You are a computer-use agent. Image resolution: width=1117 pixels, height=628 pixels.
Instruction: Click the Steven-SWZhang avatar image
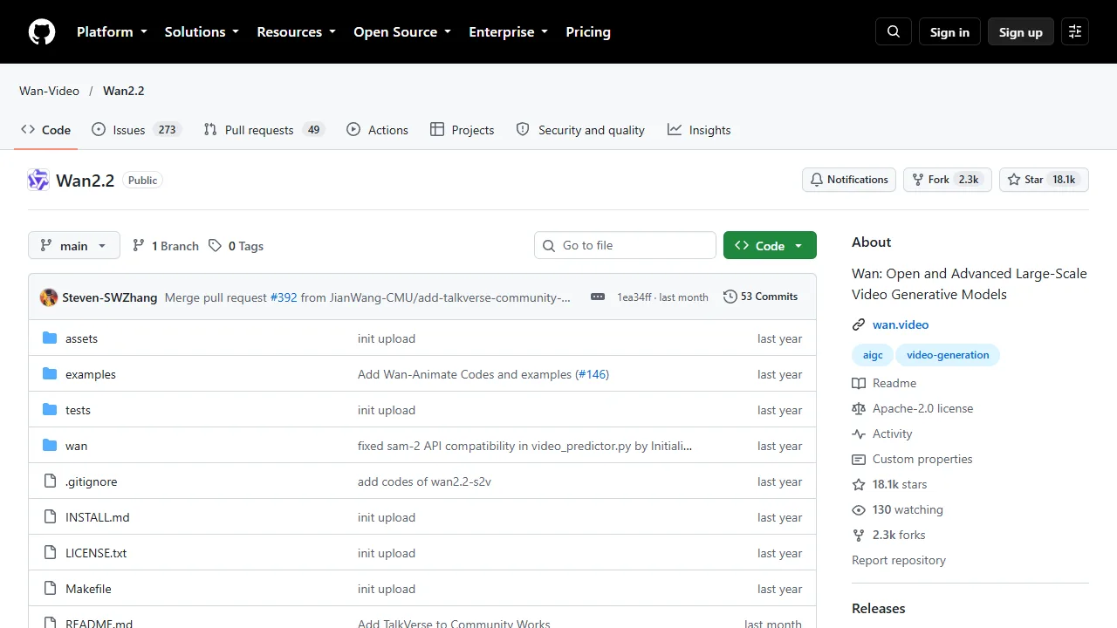[49, 297]
